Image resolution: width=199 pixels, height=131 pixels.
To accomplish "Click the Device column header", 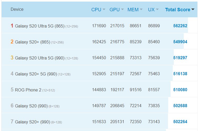I will [x=17, y=9].
